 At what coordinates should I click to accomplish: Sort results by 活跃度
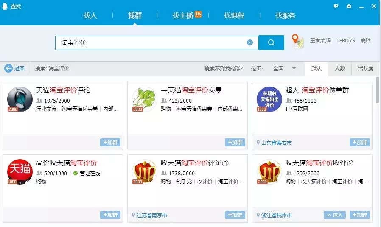coord(365,69)
